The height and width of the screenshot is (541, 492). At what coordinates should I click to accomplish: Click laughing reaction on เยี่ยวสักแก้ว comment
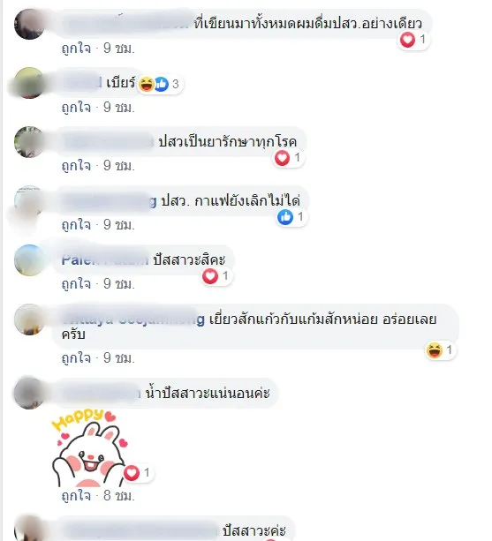pyautogui.click(x=435, y=350)
